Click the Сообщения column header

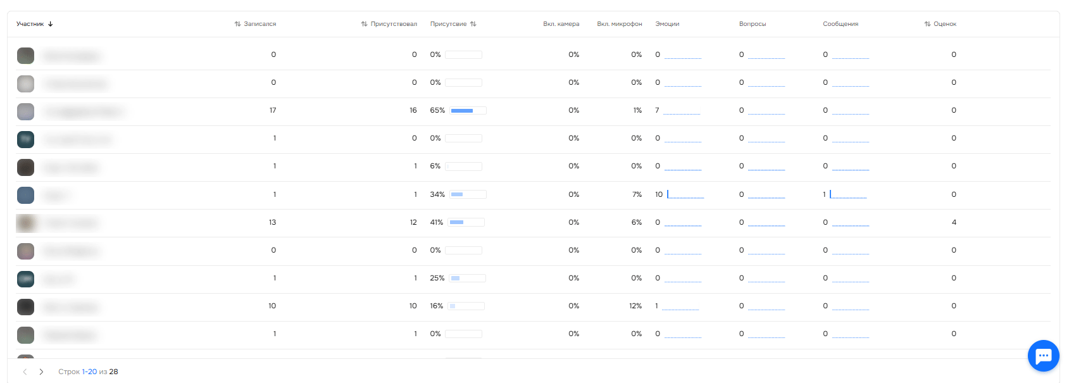click(840, 24)
